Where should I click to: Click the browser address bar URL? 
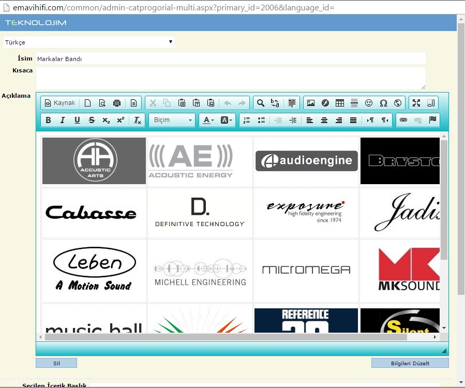173,7
